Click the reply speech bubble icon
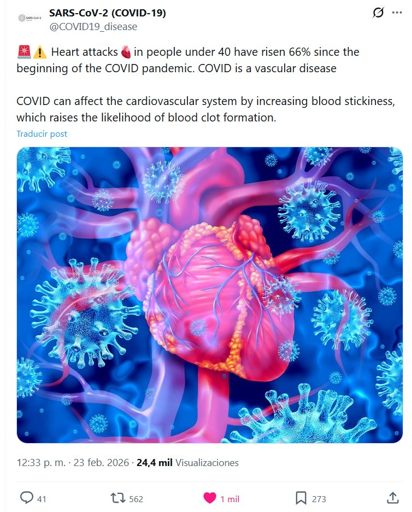This screenshot has width=412, height=512. (27, 498)
